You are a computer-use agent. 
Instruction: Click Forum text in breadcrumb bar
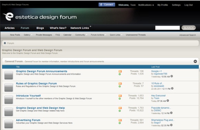coord(11,43)
